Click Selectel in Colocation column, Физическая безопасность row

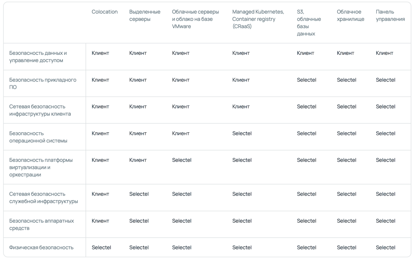coord(101,247)
